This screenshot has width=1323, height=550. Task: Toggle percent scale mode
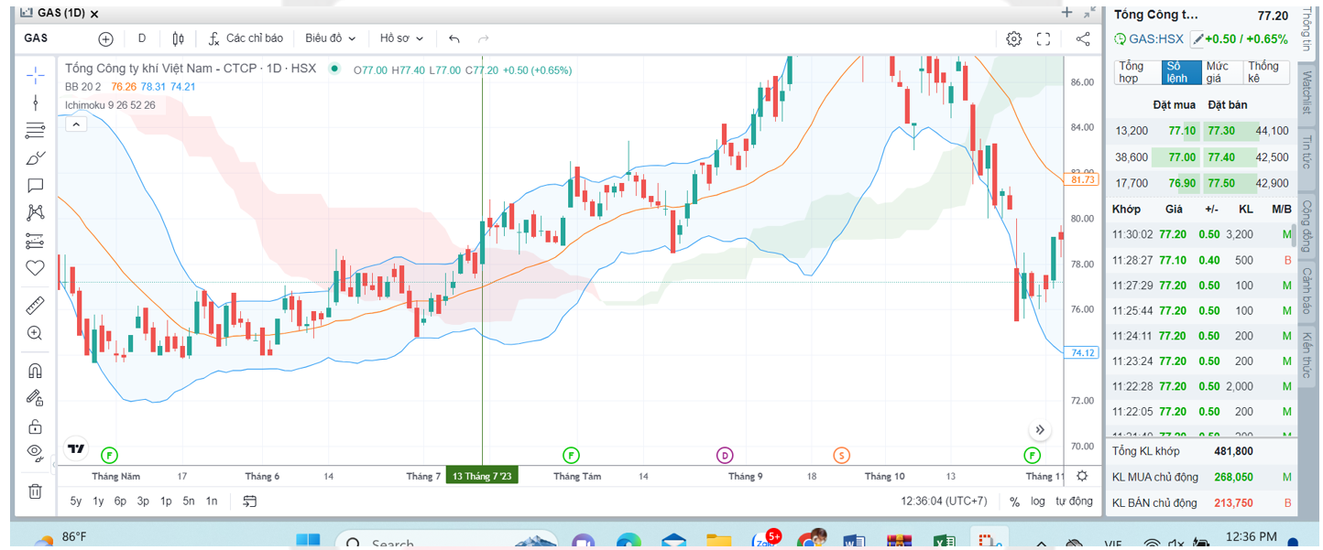[x=1015, y=501]
